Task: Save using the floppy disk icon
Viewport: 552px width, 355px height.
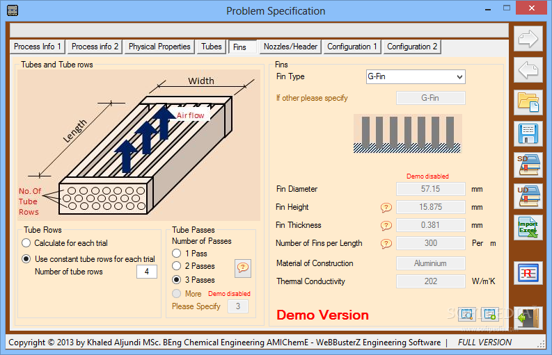Action: tap(528, 133)
